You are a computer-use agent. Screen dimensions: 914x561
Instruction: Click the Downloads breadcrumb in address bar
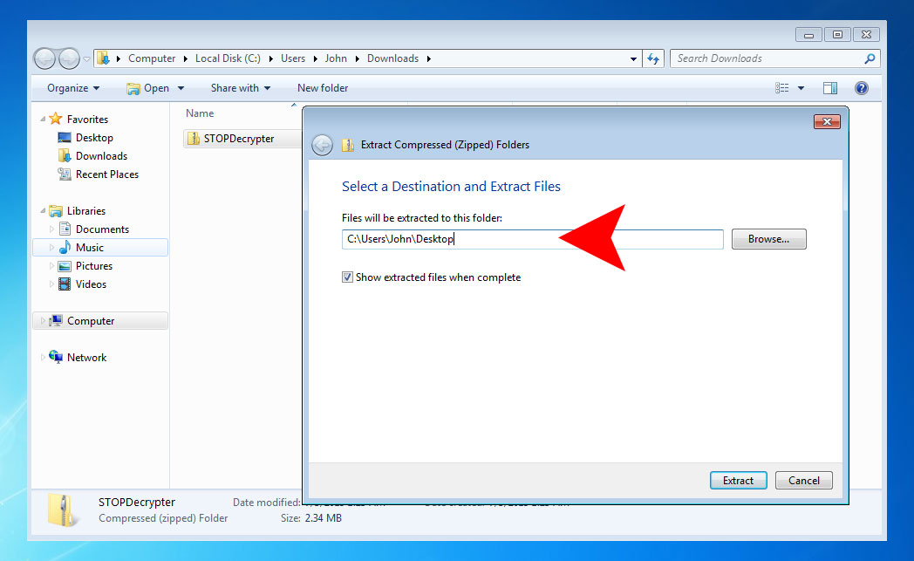(392, 58)
